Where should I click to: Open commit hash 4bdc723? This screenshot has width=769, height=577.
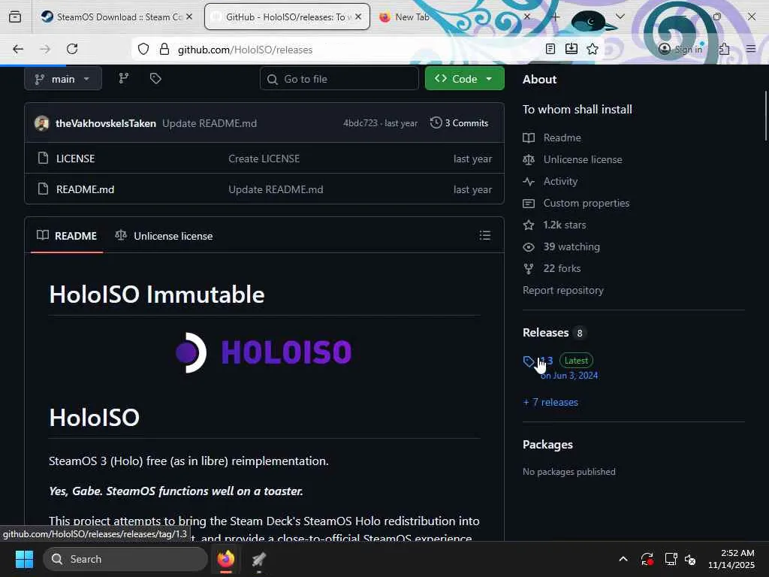(360, 123)
